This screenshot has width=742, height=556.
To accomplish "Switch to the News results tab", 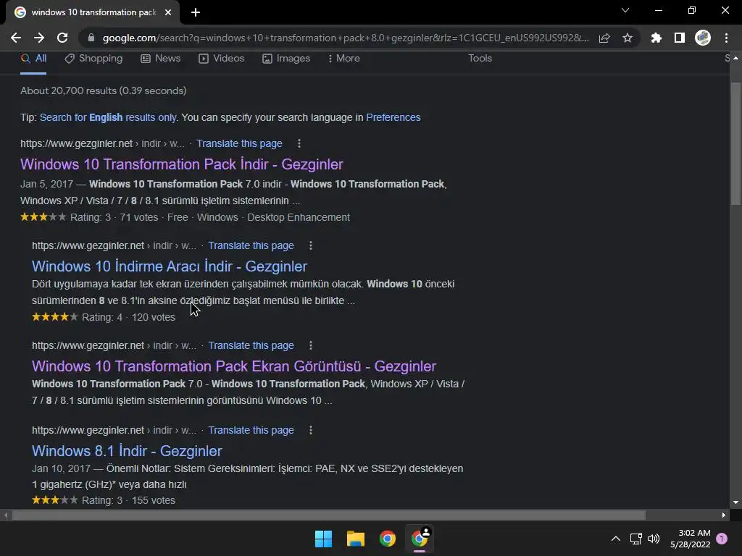I will 160,59.
